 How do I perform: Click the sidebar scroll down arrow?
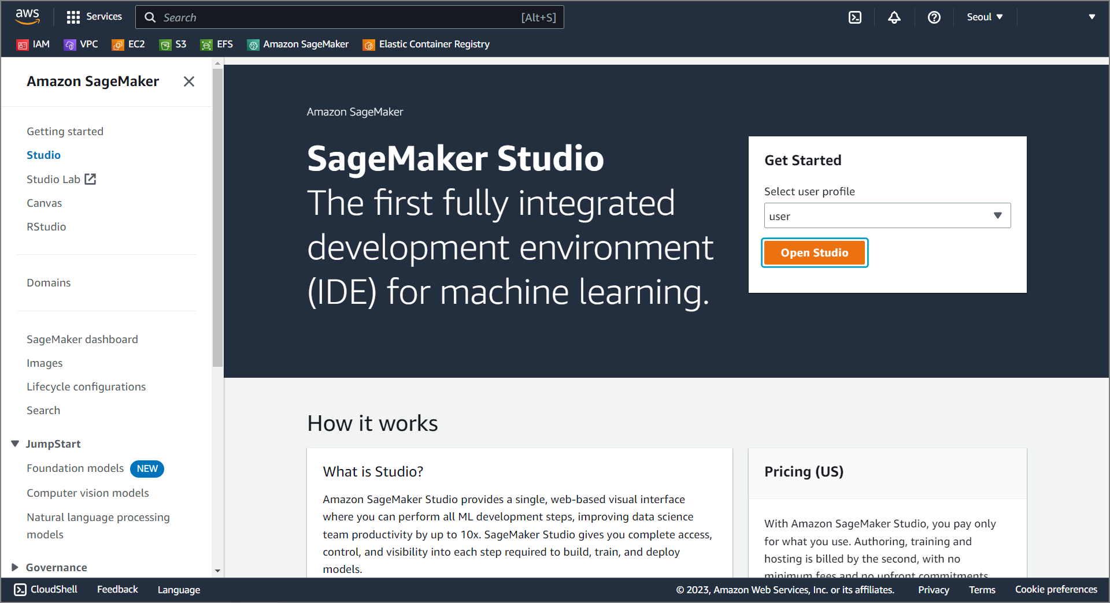(x=217, y=571)
